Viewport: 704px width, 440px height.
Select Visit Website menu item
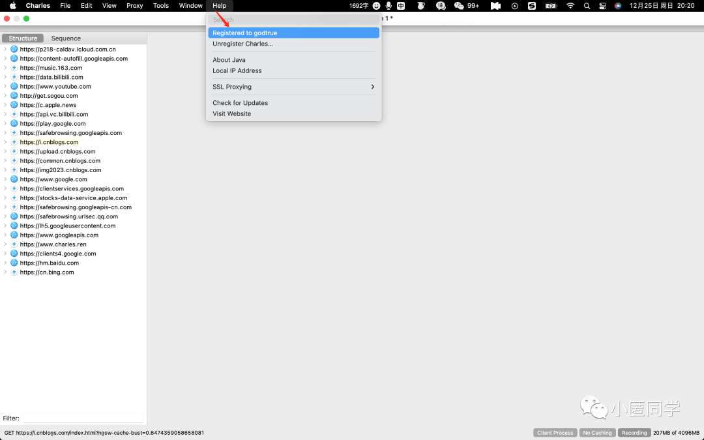293,113
